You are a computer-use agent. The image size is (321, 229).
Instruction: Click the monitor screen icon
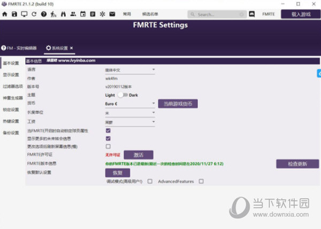24,14
